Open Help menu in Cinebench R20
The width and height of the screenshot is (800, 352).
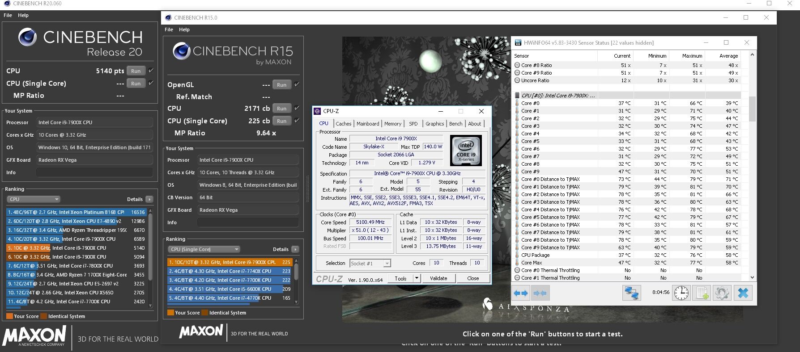point(23,15)
